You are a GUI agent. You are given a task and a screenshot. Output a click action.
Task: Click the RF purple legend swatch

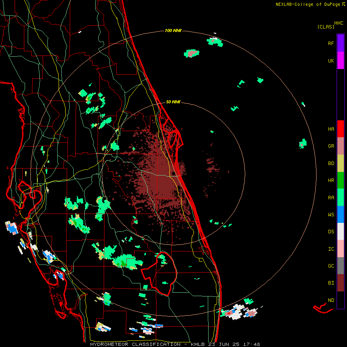[340, 43]
